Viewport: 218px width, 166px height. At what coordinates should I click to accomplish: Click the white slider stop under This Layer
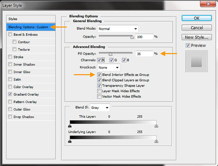[157, 126]
